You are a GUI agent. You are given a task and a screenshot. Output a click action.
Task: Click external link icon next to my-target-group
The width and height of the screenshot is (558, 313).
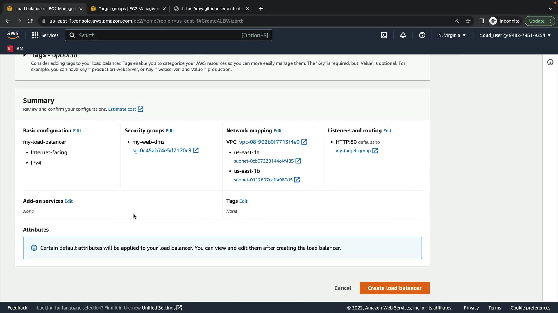(375, 151)
